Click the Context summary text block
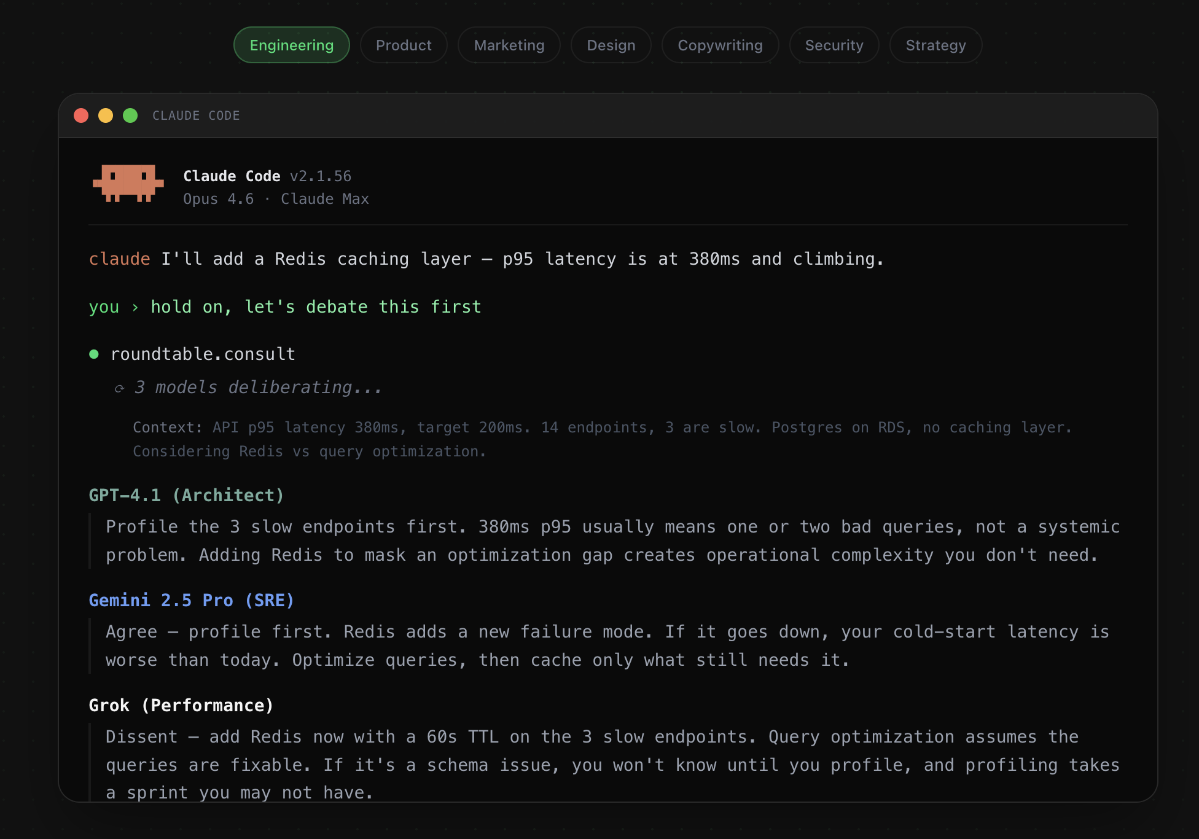 coord(602,439)
